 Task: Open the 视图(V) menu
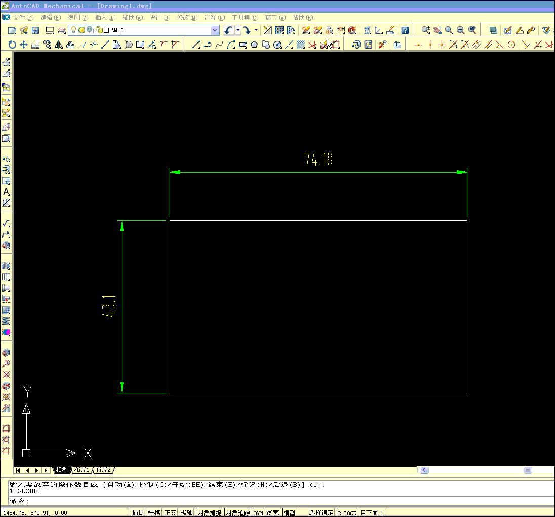coord(77,18)
